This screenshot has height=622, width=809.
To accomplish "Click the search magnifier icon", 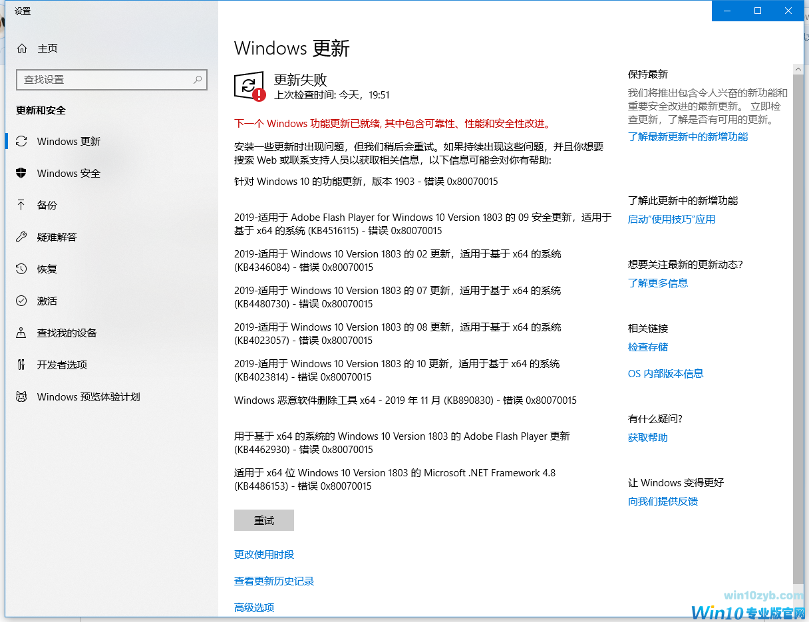I will tap(198, 80).
